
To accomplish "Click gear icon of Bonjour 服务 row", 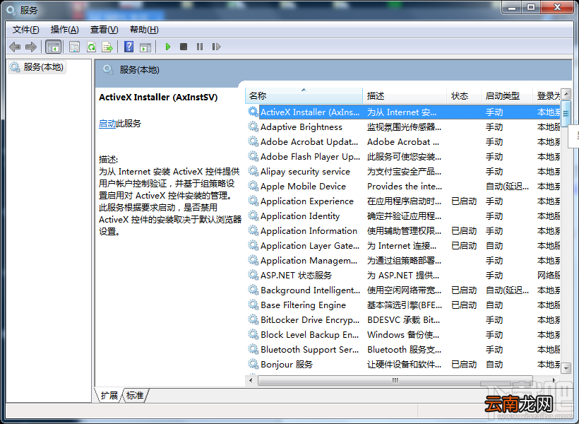I will pyautogui.click(x=253, y=364).
